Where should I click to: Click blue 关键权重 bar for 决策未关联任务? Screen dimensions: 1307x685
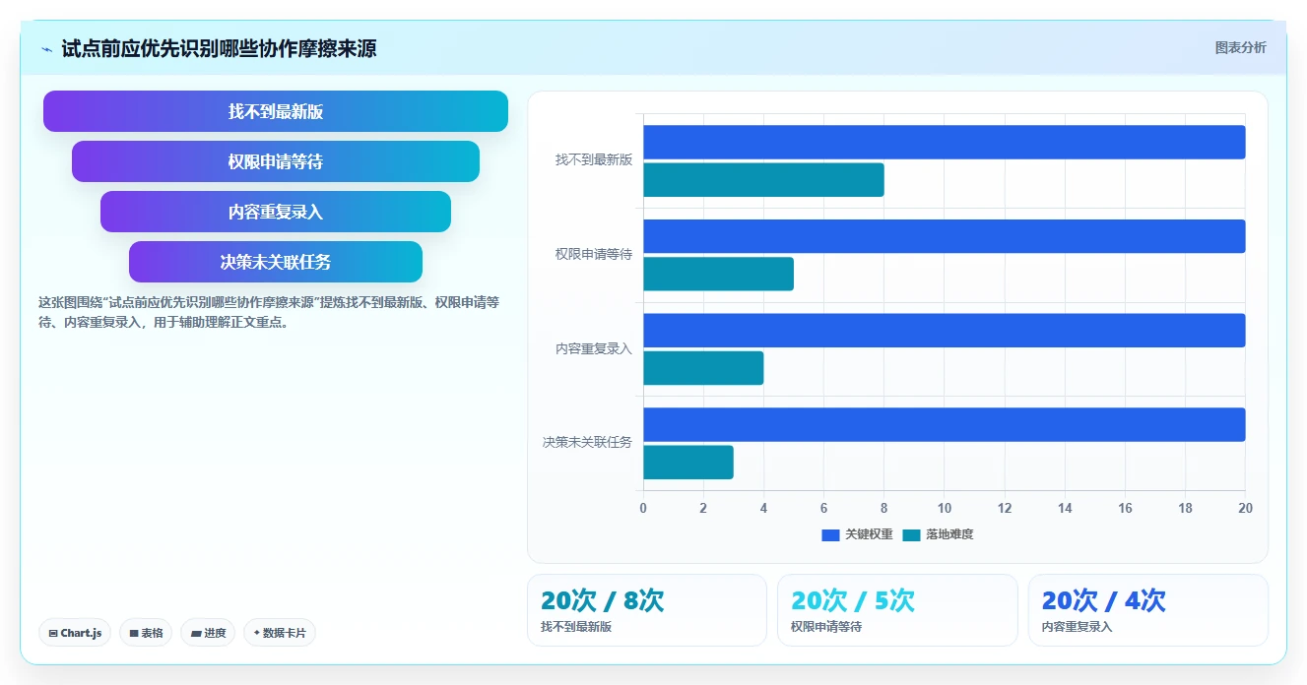click(x=945, y=424)
